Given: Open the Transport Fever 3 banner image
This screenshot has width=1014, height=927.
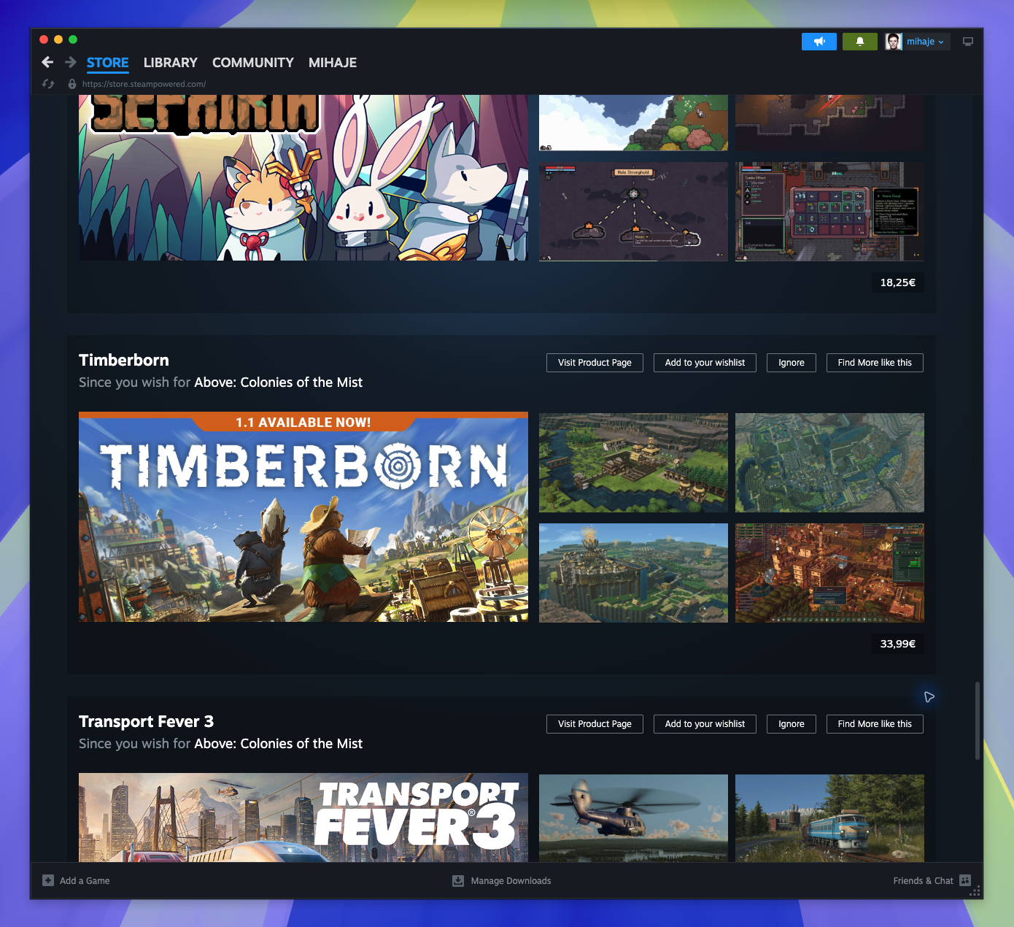Looking at the screenshot, I should pyautogui.click(x=303, y=818).
